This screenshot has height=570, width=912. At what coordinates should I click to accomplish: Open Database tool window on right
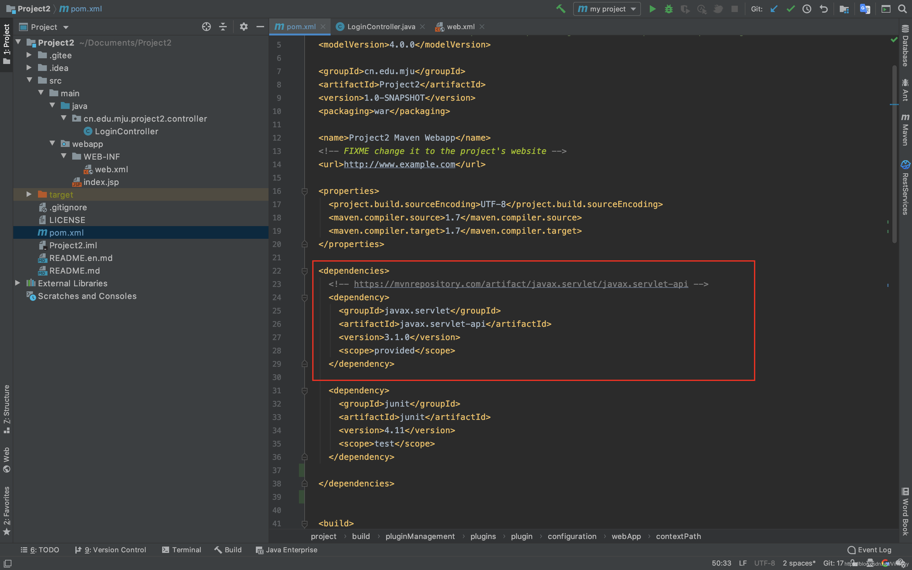(905, 46)
